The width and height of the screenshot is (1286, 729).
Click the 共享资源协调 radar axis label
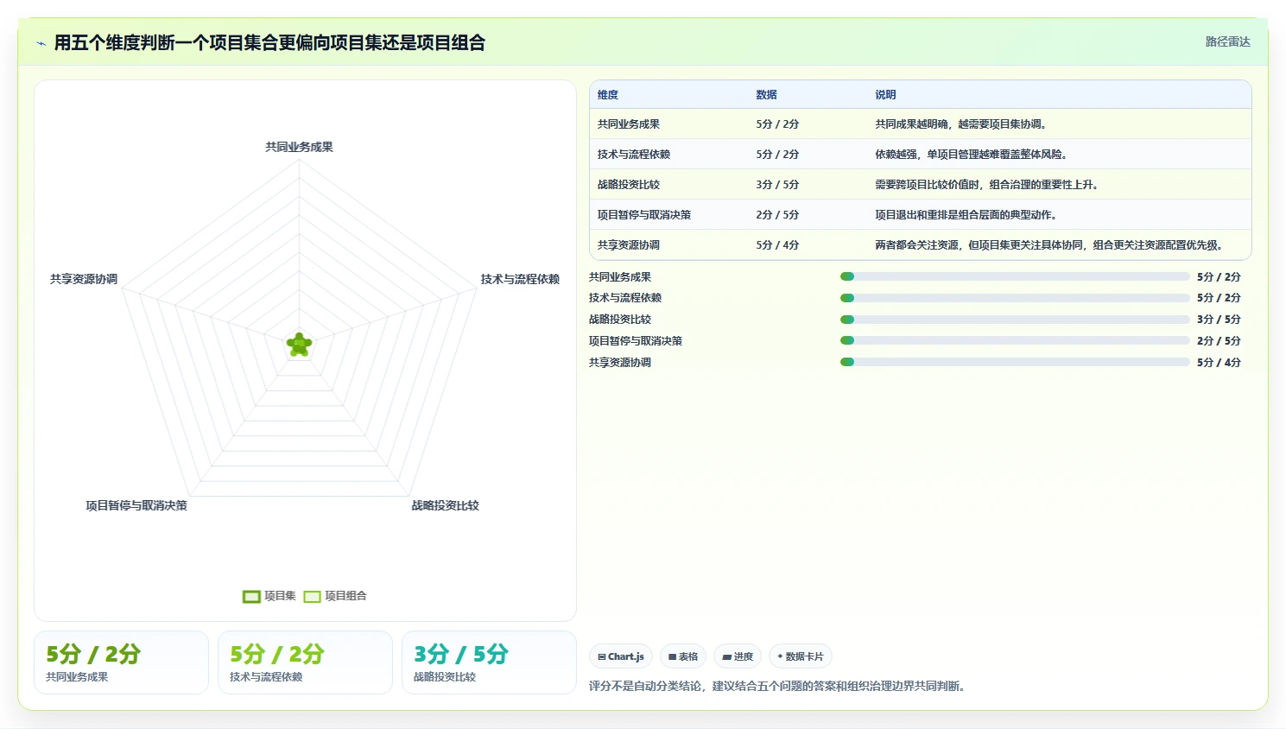tap(84, 279)
